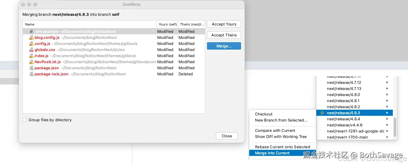408x165 pixels.
Task: Click the globals.css CSS file icon
Action: [31, 50]
